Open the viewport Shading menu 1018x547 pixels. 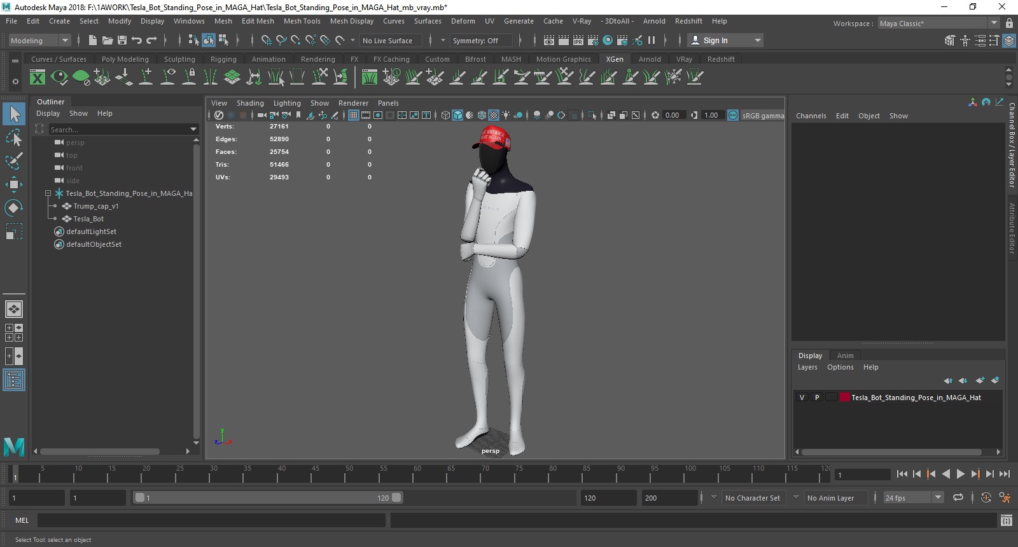click(x=250, y=103)
